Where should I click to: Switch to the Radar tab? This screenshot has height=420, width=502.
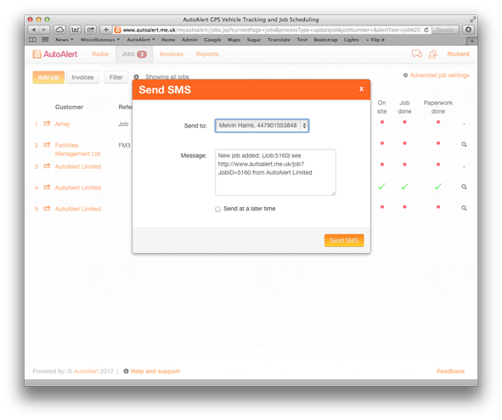100,54
